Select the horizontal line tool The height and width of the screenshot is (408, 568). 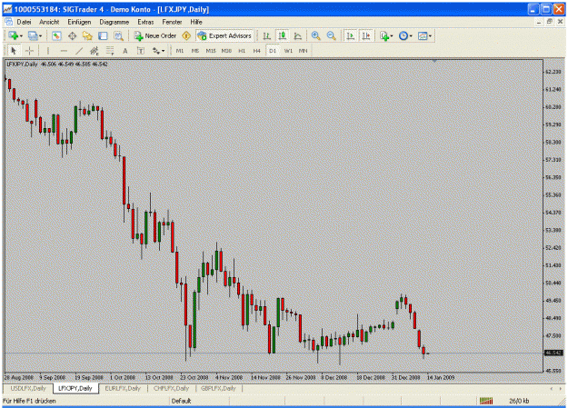pyautogui.click(x=64, y=51)
